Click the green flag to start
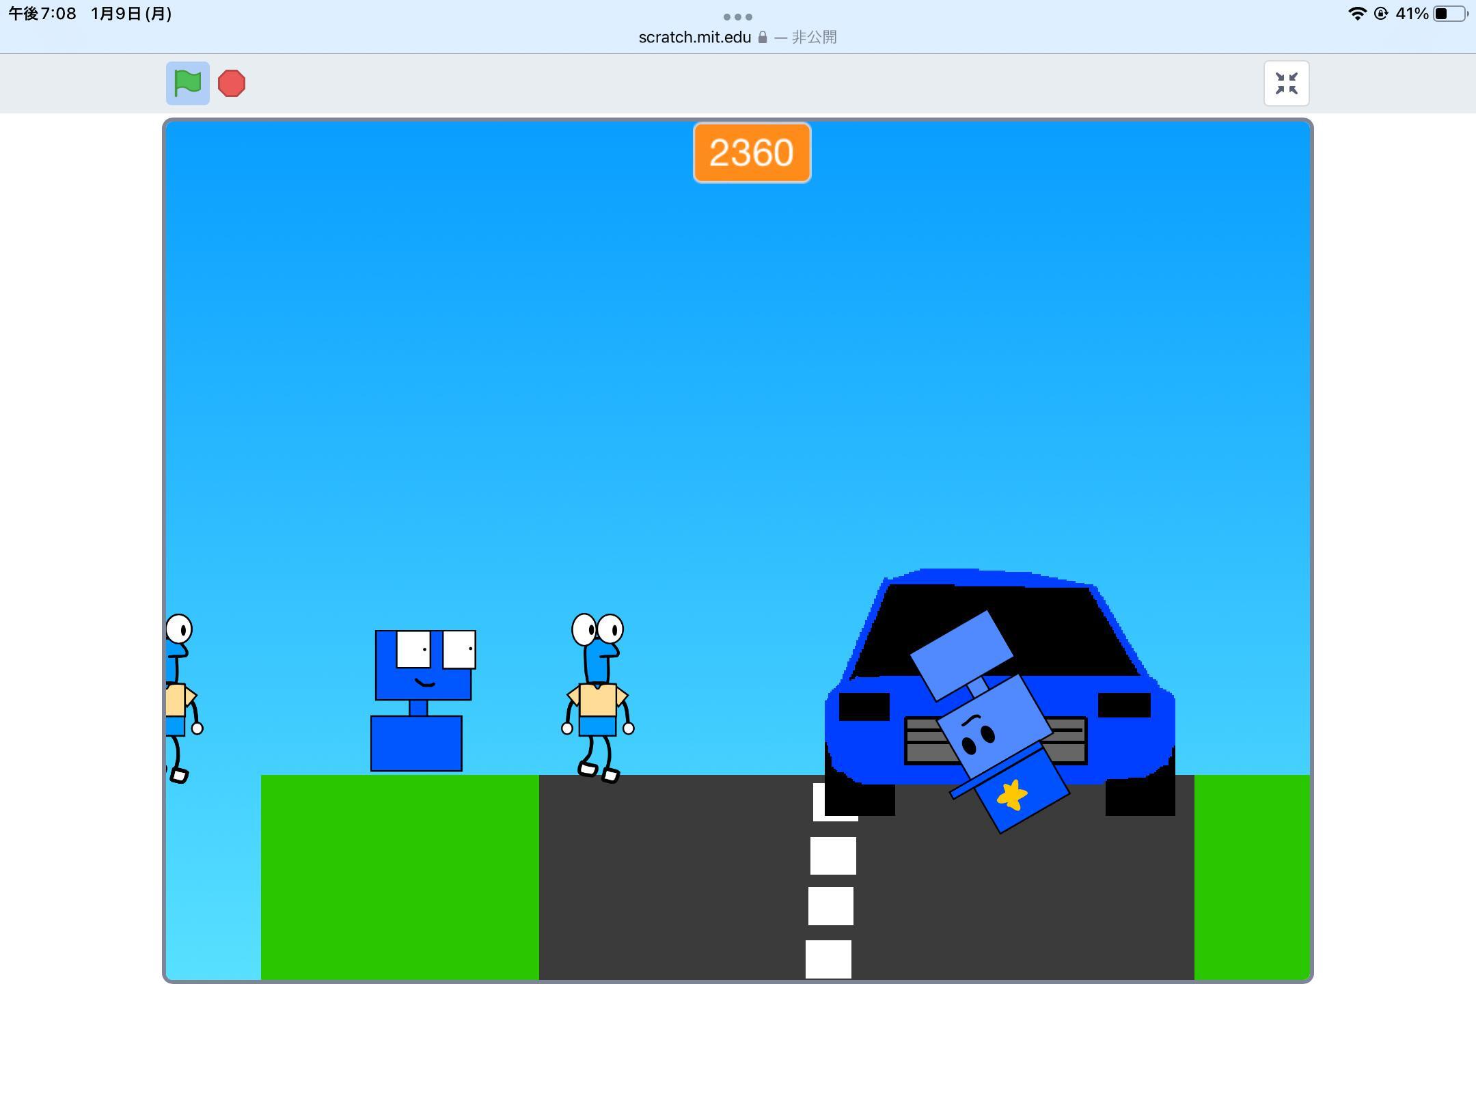The width and height of the screenshot is (1476, 1107). pos(187,83)
